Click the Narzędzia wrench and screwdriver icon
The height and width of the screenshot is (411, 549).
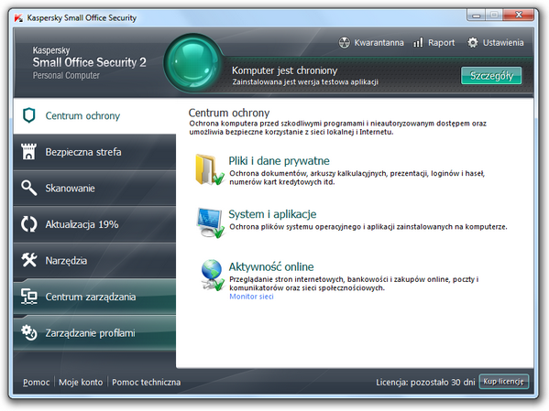[x=28, y=260]
